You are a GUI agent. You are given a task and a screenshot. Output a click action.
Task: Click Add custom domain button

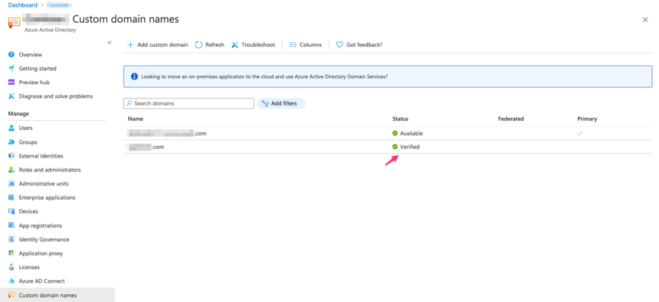[158, 44]
